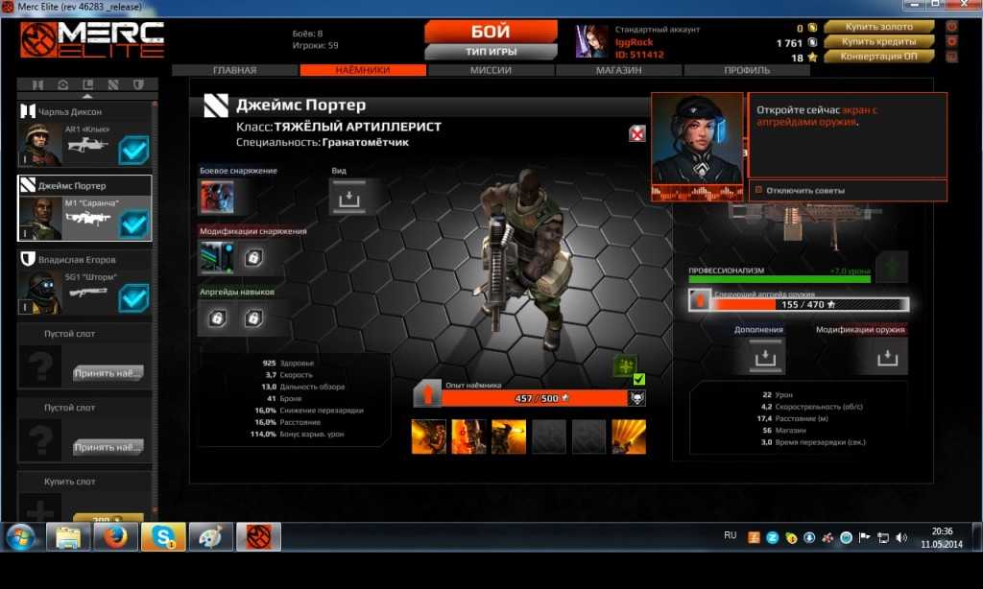The width and height of the screenshot is (983, 589).
Task: Open the Боевое снаряжение equipment icon
Action: pyautogui.click(x=216, y=197)
